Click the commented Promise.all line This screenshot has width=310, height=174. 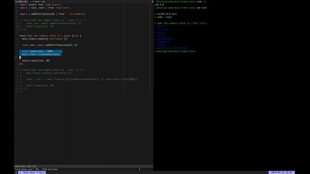[78, 79]
